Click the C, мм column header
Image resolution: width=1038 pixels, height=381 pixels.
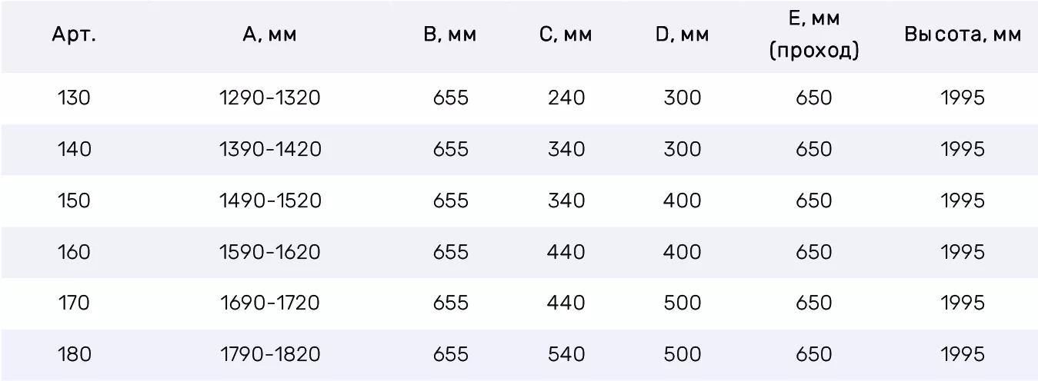[566, 35]
